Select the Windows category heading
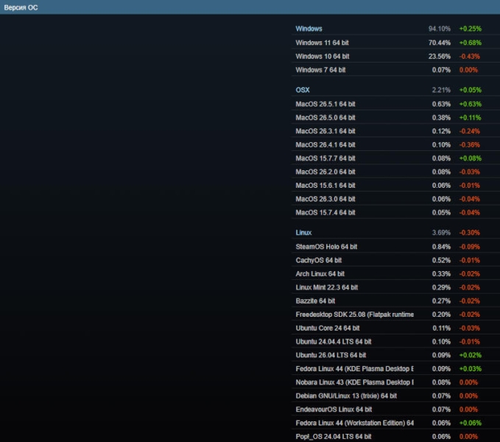The image size is (500, 442). tap(309, 29)
